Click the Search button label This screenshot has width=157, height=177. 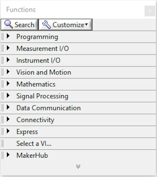[x=25, y=25]
